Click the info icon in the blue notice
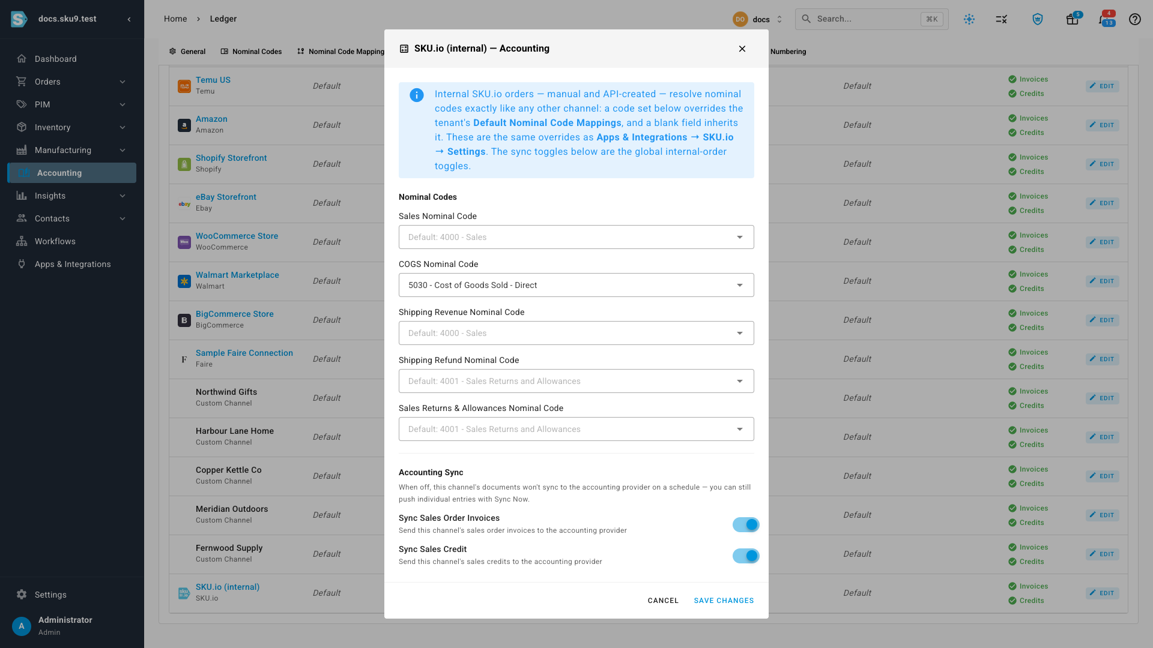 click(x=417, y=95)
